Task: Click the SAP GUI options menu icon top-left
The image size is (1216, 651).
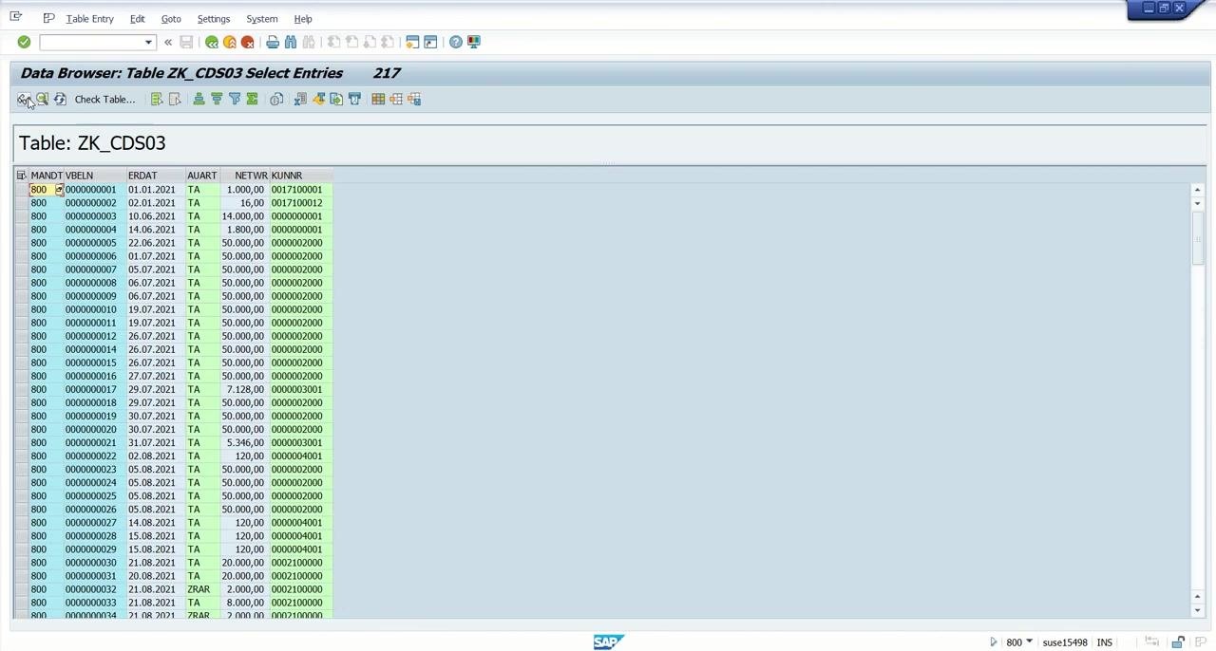Action: pos(15,17)
